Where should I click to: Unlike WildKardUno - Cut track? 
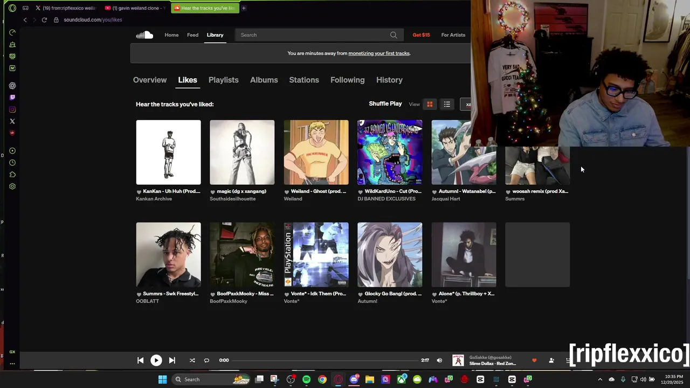361,192
